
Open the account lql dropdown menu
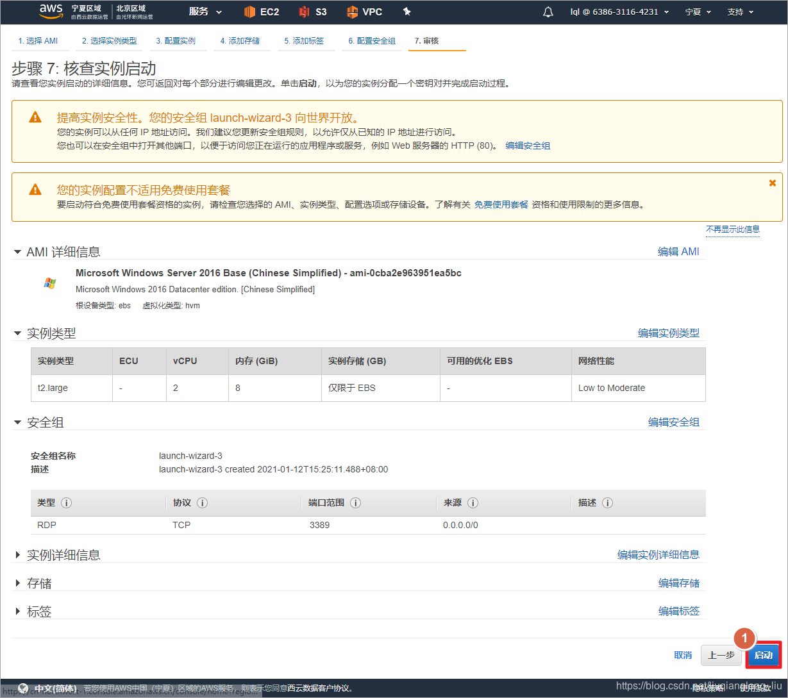pos(619,12)
